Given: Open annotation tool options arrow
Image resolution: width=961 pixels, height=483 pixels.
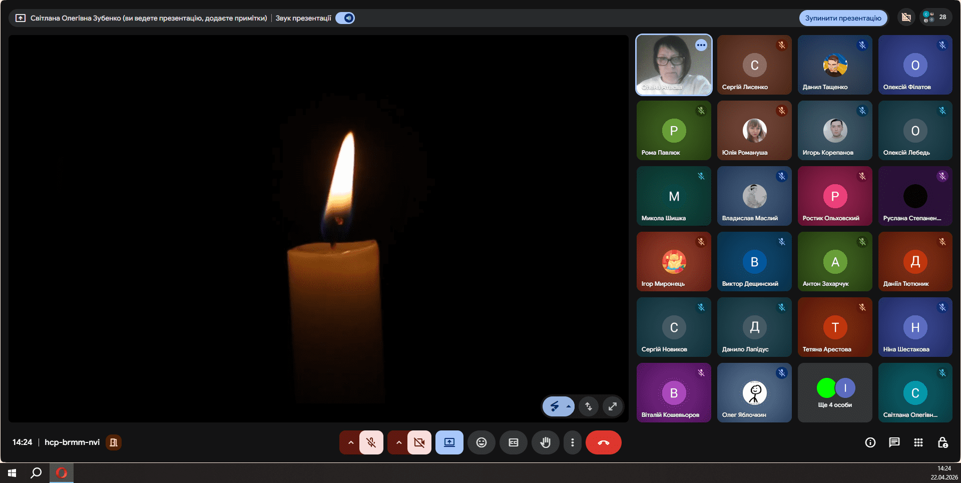Looking at the screenshot, I should click(569, 406).
